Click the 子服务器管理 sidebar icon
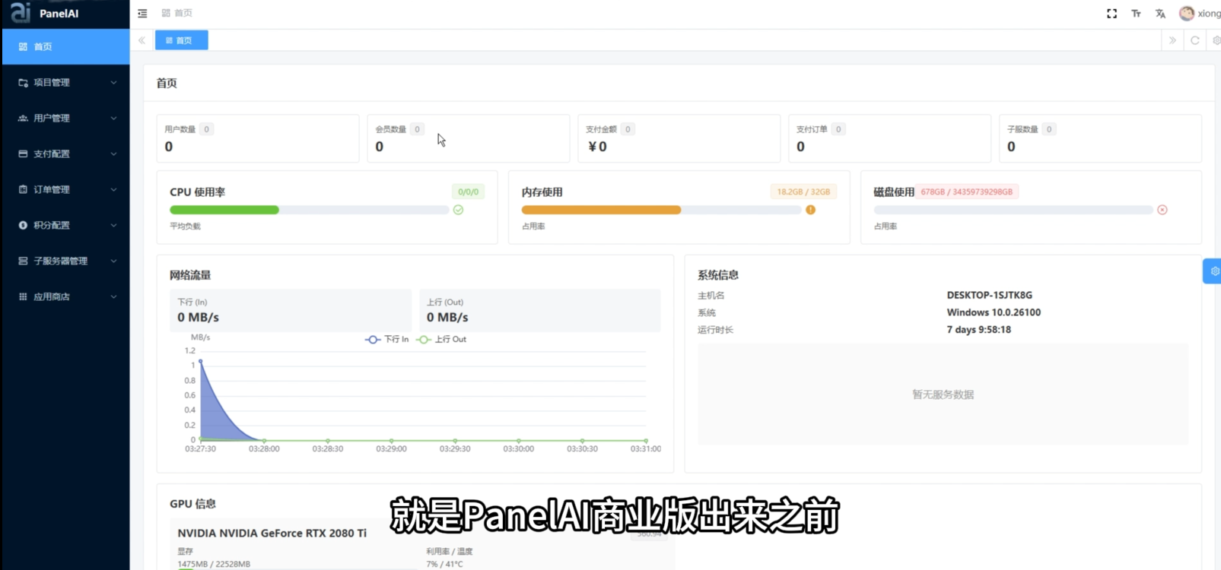This screenshot has height=570, width=1221. (23, 261)
